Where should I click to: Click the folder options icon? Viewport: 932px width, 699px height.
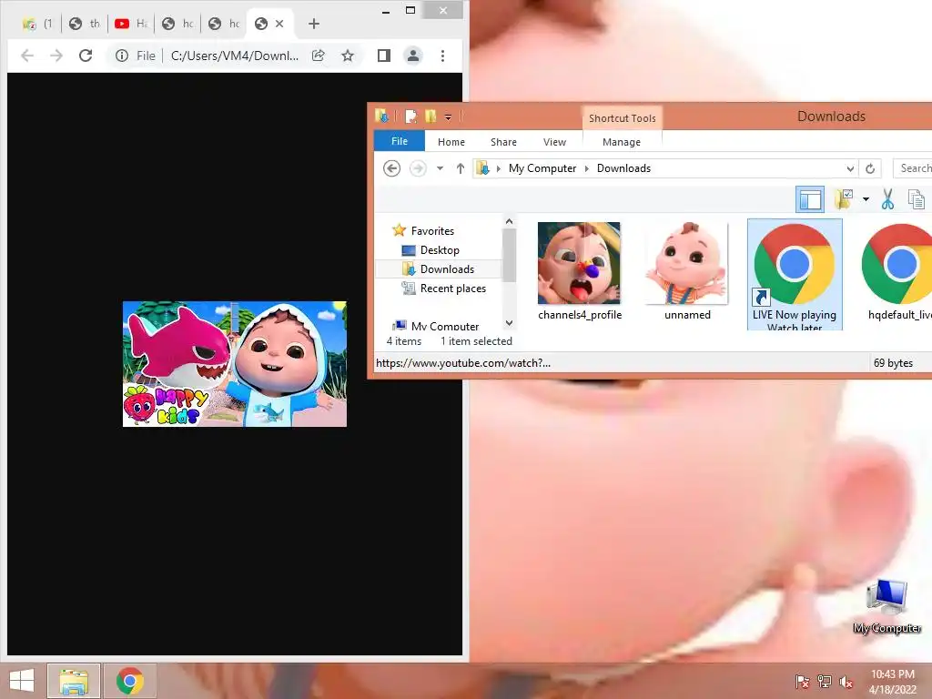pos(843,199)
